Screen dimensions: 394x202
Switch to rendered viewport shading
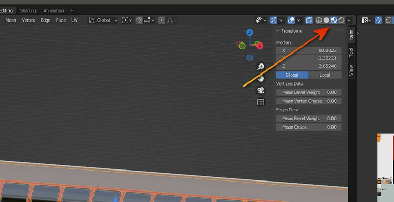click(341, 20)
